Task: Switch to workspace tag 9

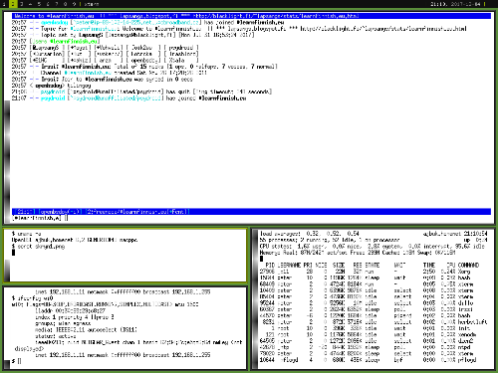Action: click(74, 4)
